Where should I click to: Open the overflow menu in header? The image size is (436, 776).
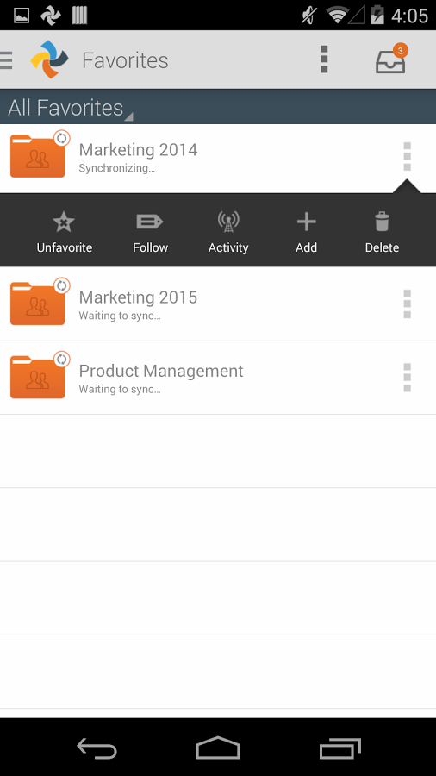click(x=324, y=59)
